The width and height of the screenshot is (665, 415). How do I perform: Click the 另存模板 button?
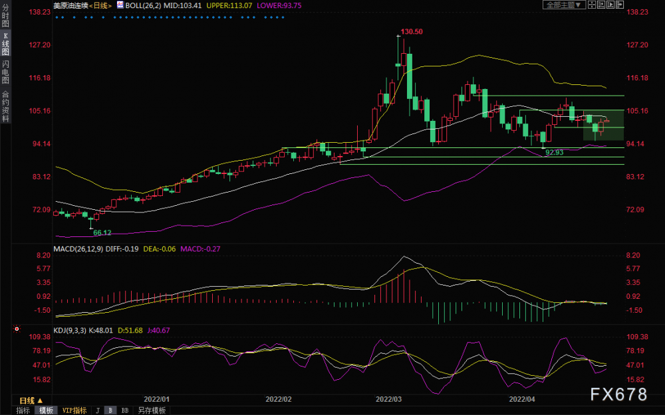click(152, 410)
